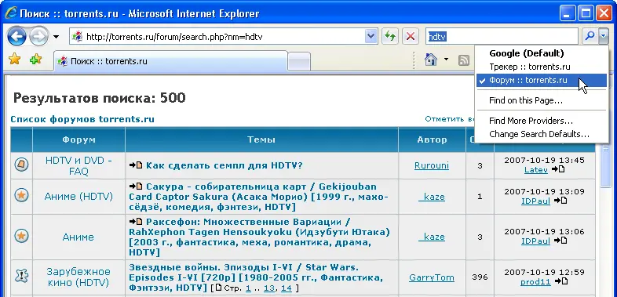This screenshot has height=297, width=617.
Task: Open the recent pages dropdown arrow
Action: [57, 37]
